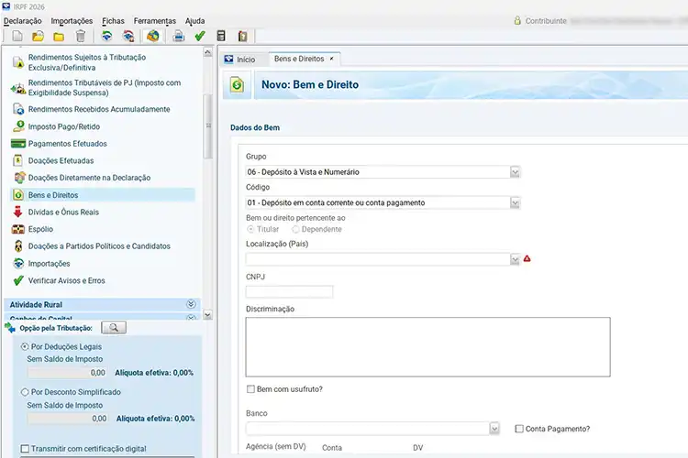Click the sidebar vertical scrollbar handle
The width and height of the screenshot is (688, 458).
pos(208,126)
